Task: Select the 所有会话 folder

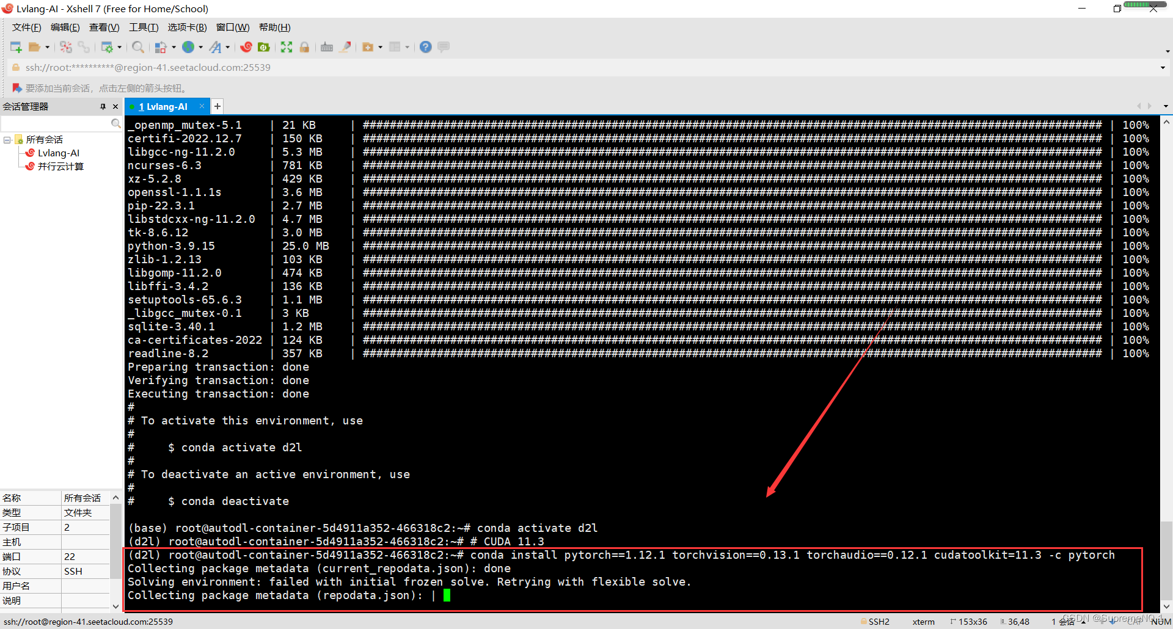Action: point(44,140)
